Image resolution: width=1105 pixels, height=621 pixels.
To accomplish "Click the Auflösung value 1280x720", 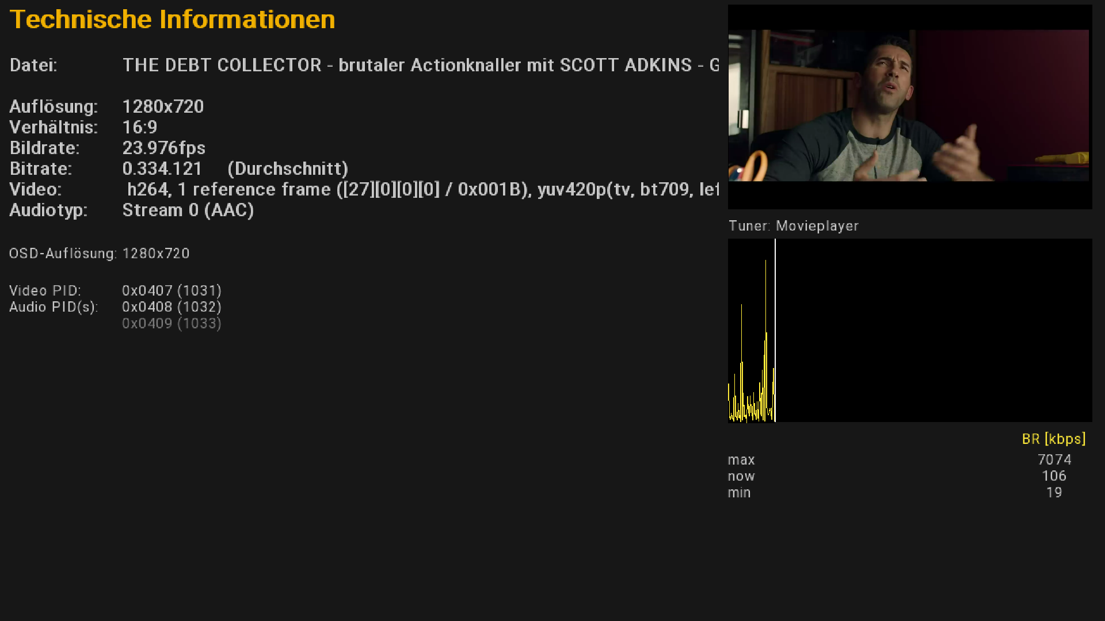I will 163,106.
